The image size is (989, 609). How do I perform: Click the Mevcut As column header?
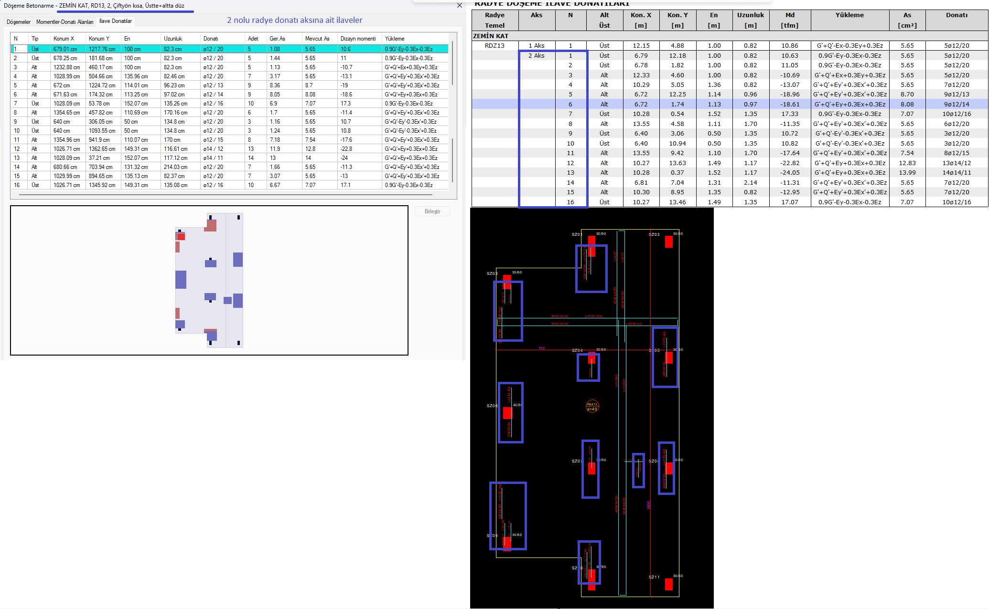click(320, 39)
